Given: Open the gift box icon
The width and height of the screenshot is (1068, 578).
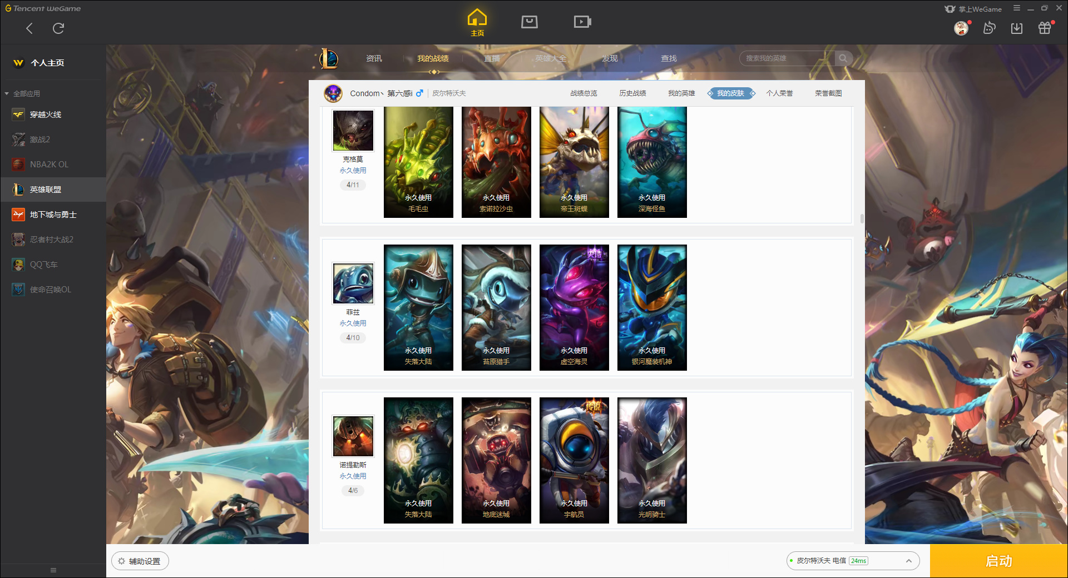Looking at the screenshot, I should click(x=1045, y=28).
